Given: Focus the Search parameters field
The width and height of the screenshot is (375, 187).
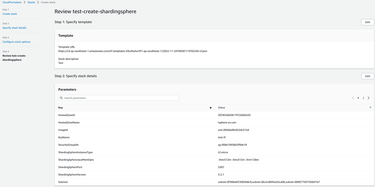Looking at the screenshot, I should pos(120,98).
